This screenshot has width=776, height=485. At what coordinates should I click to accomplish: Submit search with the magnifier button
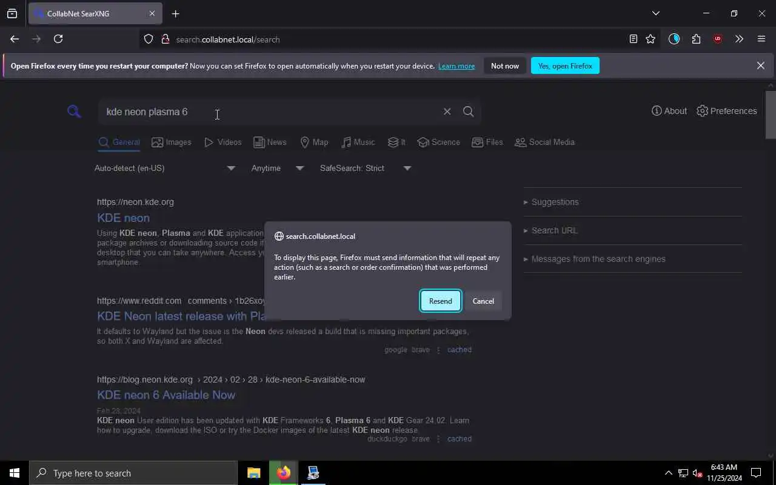click(468, 112)
